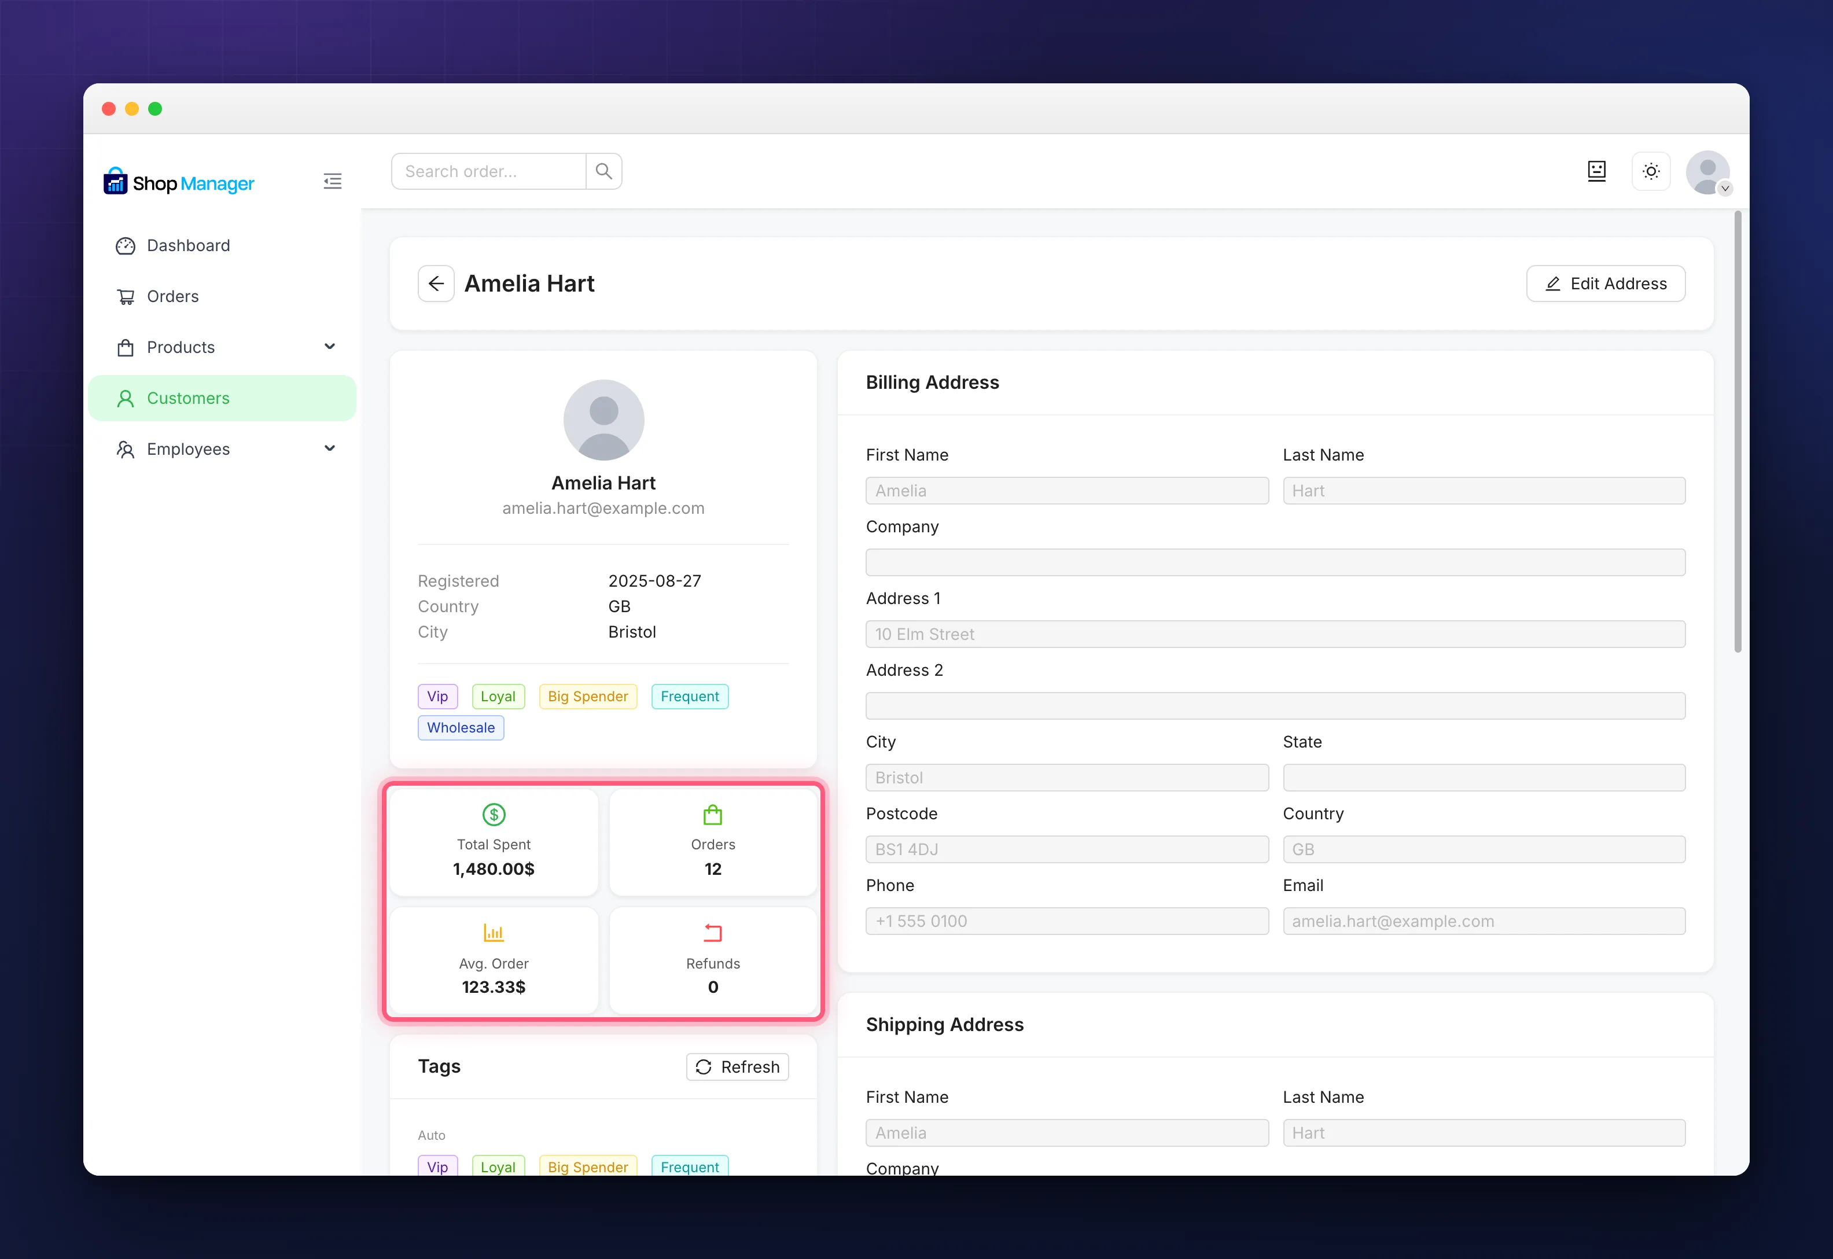Click the Refunds return icon
1833x1259 pixels.
pos(713,933)
